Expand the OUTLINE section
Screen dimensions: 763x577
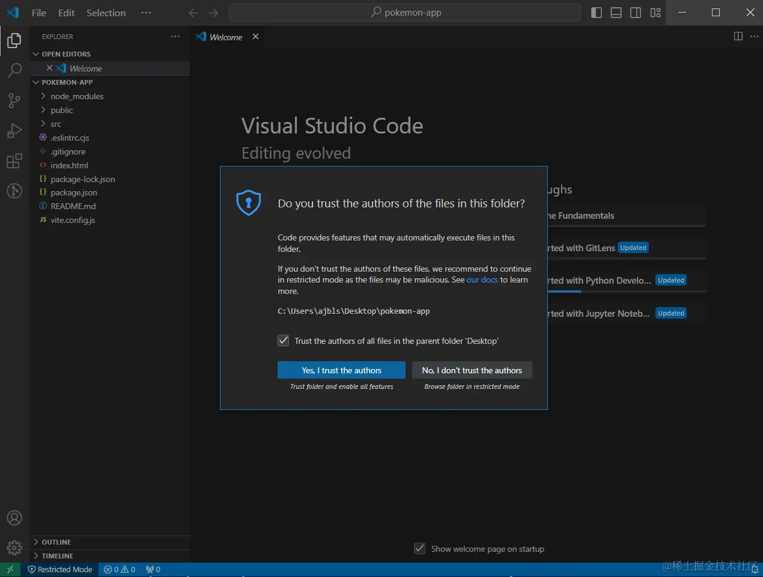tap(56, 542)
